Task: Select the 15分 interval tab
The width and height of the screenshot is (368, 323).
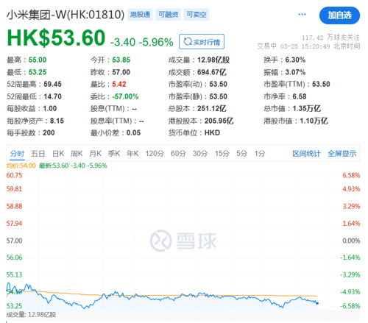Action: [x=222, y=154]
